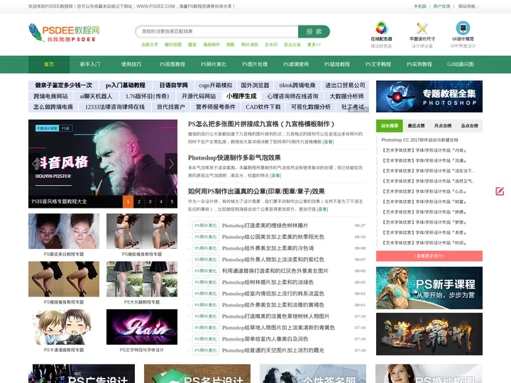Open the PS照片美化 menu item
Screen dimensions: 511x383
coord(214,64)
